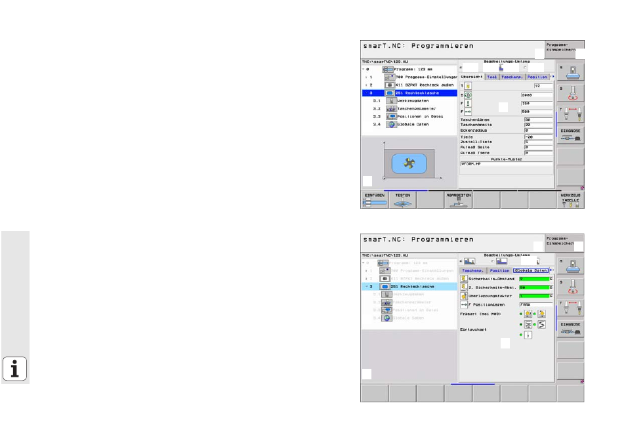The height and width of the screenshot is (441, 626).
Task: Click the milling feed icon beside value 500
Action: coord(468,112)
